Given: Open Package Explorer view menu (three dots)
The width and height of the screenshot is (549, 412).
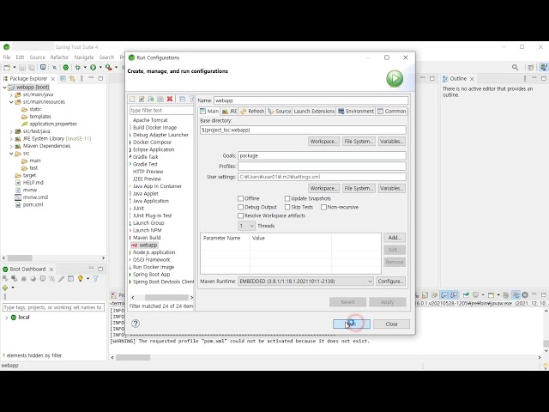Looking at the screenshot, I should point(82,78).
